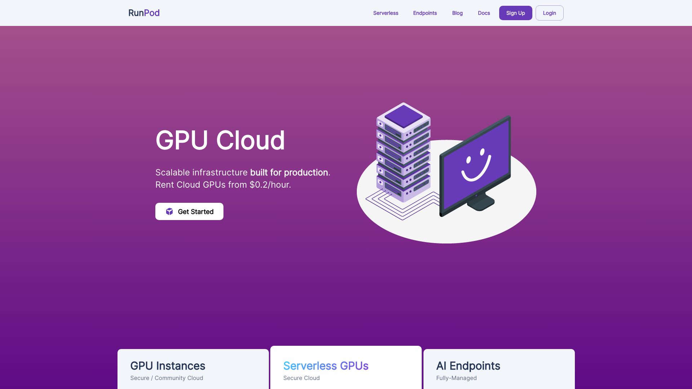Open the Serverless nav link
Image resolution: width=692 pixels, height=389 pixels.
[x=386, y=13]
